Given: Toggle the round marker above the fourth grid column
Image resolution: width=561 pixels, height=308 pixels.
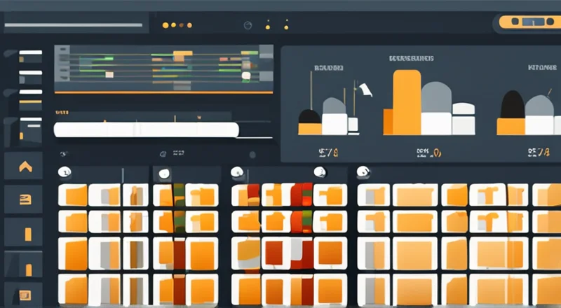Looking at the screenshot, I should click(320, 172).
